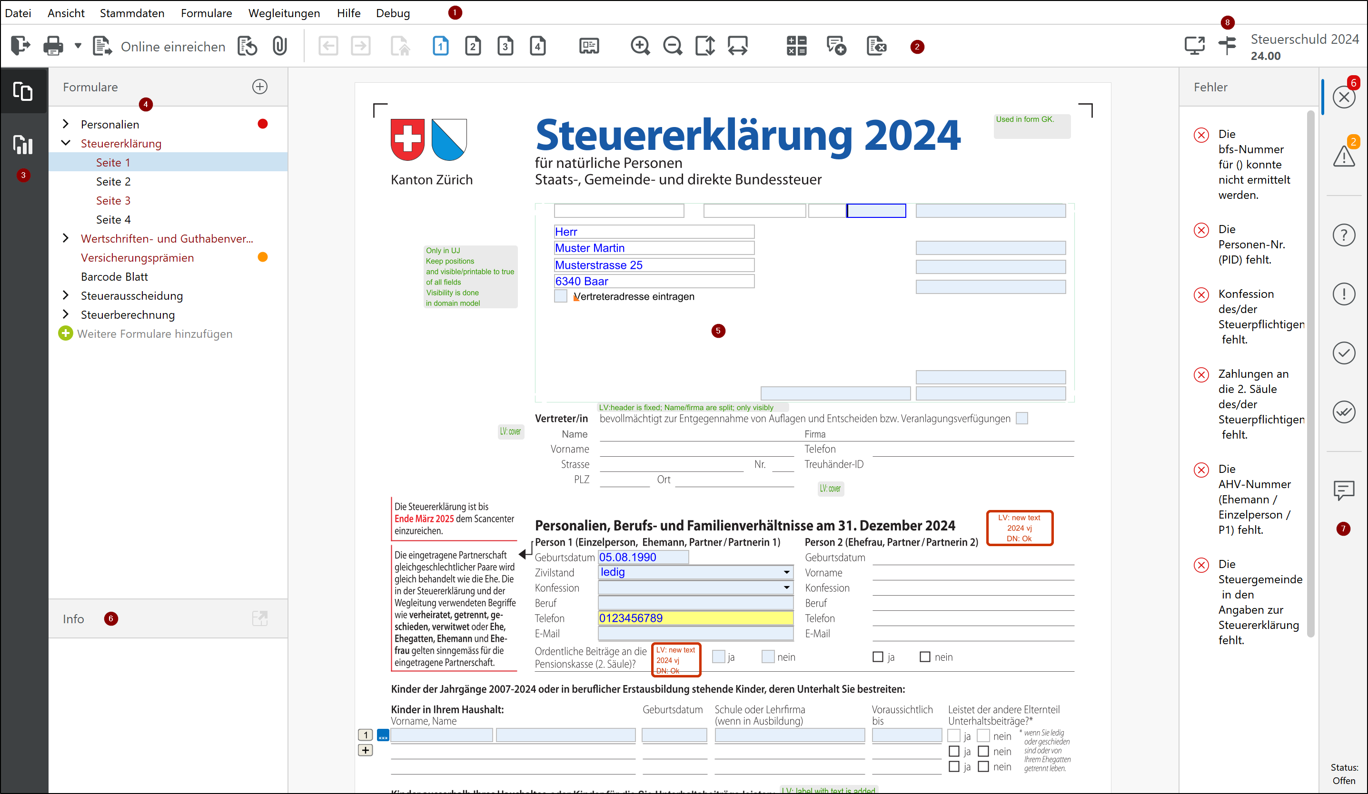Open the Stammdaten menu

(x=132, y=13)
